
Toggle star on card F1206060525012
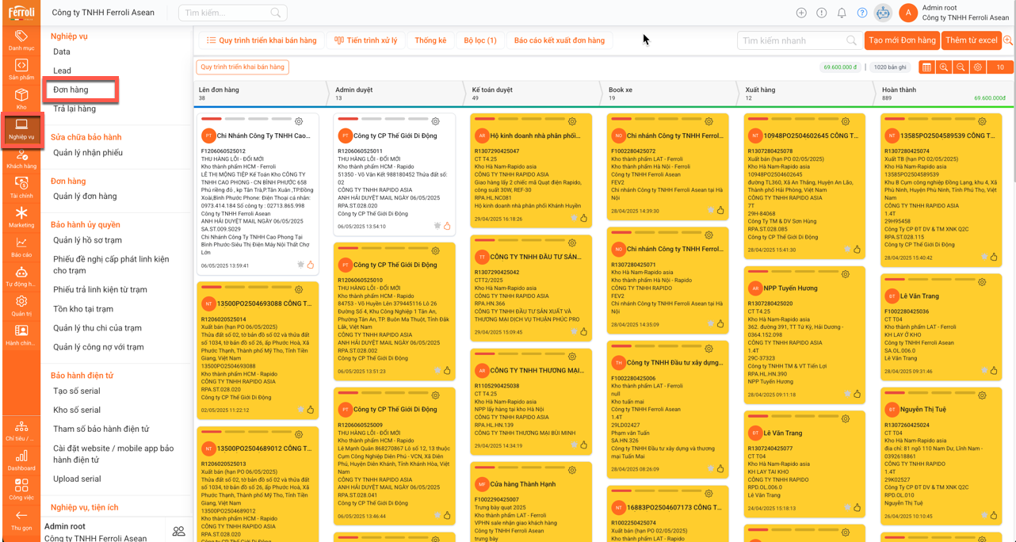point(300,265)
